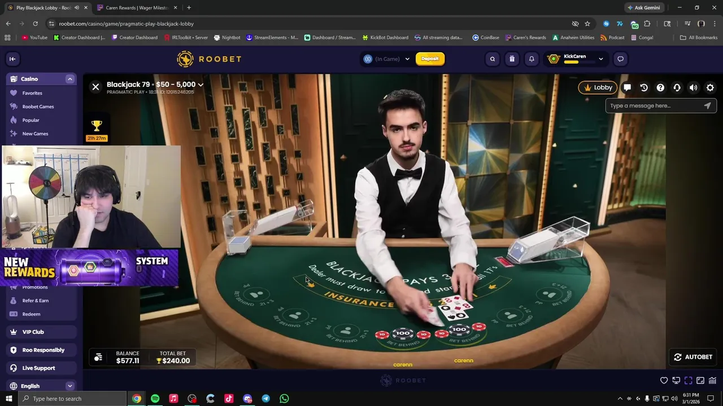Screen dimensions: 723x406
Task: Show hidden system tray icons
Action: click(620, 399)
